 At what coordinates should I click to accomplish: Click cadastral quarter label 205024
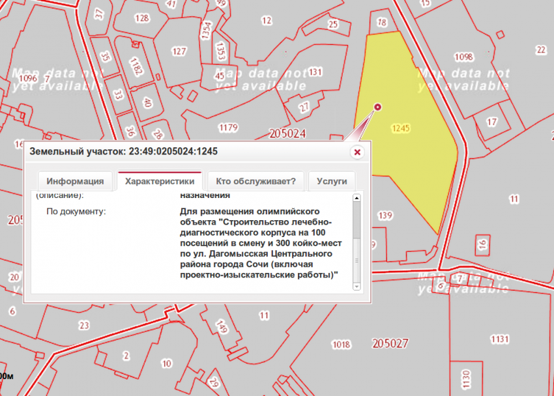click(x=287, y=134)
